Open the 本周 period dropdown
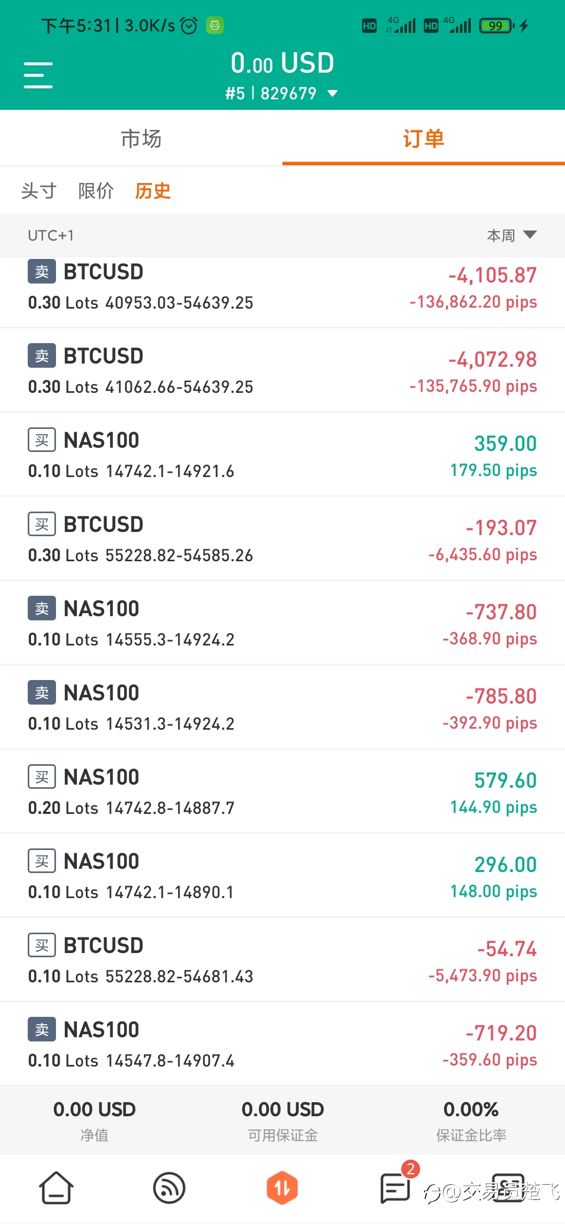 pos(512,235)
